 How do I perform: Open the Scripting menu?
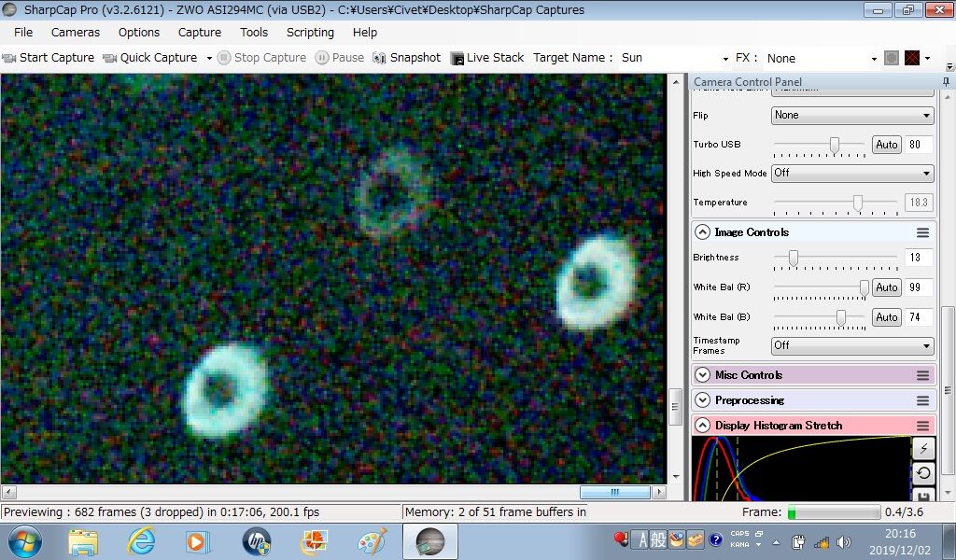(310, 33)
